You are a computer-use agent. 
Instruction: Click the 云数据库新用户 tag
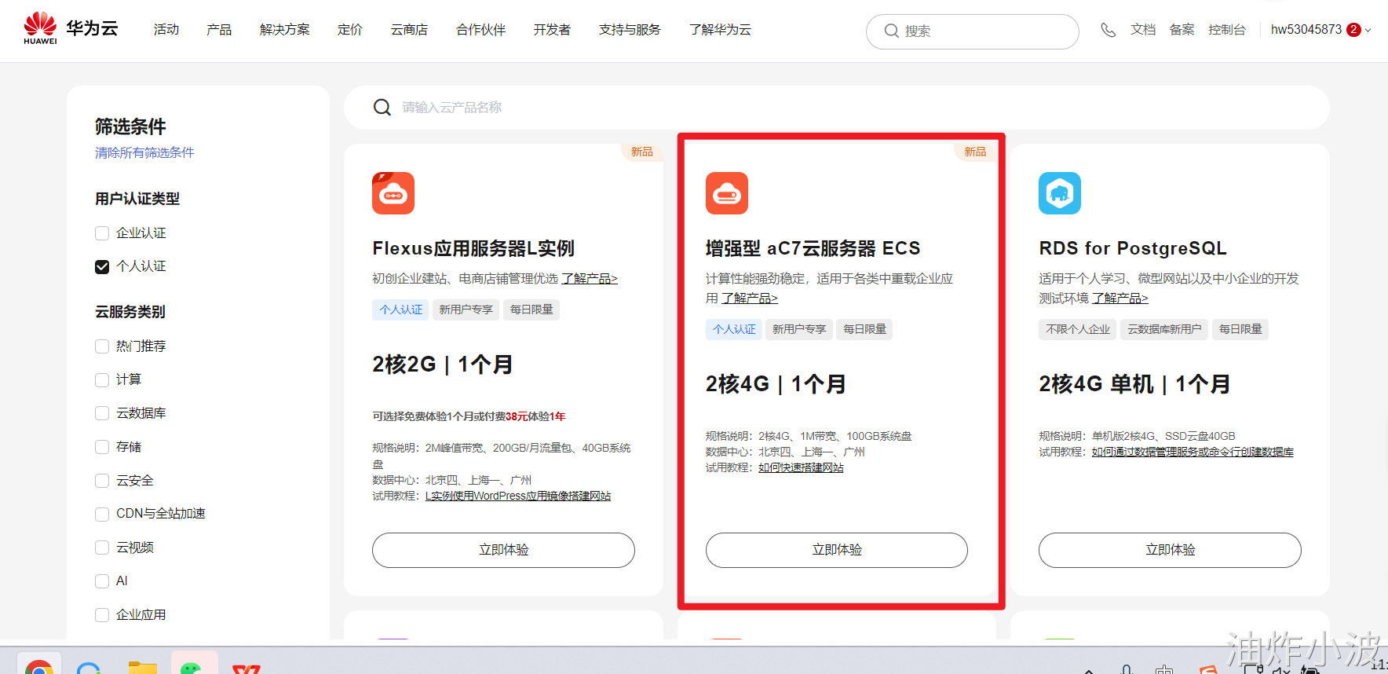(1164, 329)
